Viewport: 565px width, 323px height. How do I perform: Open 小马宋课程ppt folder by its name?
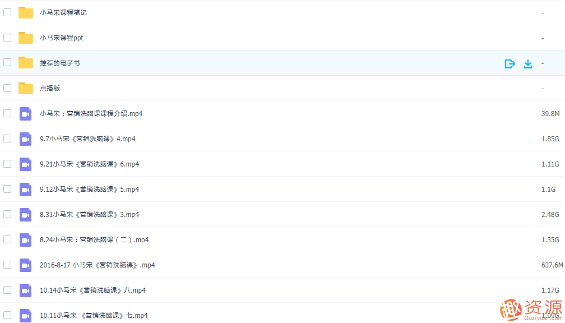(x=62, y=38)
